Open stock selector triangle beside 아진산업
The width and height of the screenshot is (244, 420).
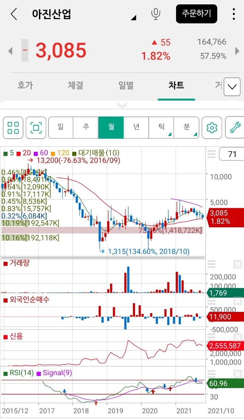(134, 17)
